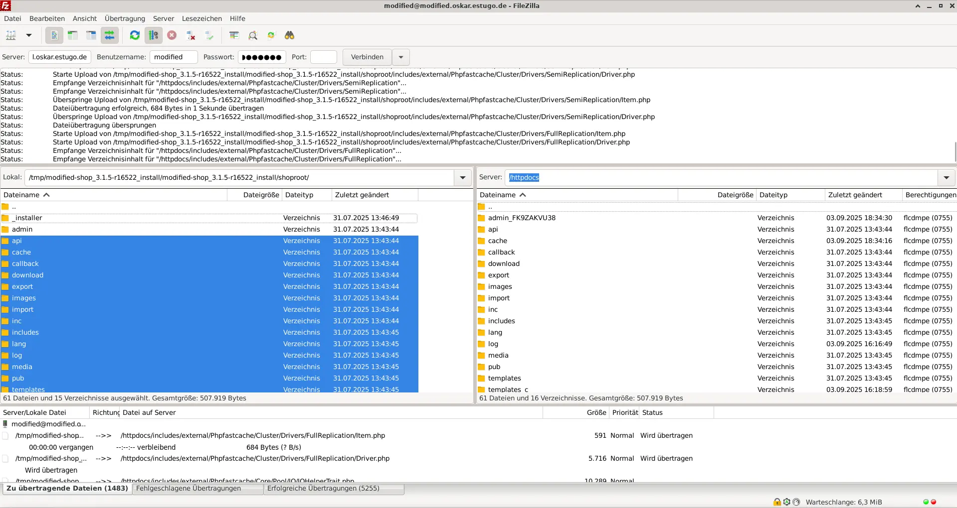957x508 pixels.
Task: Expand the Site Manager dropdown arrow
Action: click(x=29, y=35)
